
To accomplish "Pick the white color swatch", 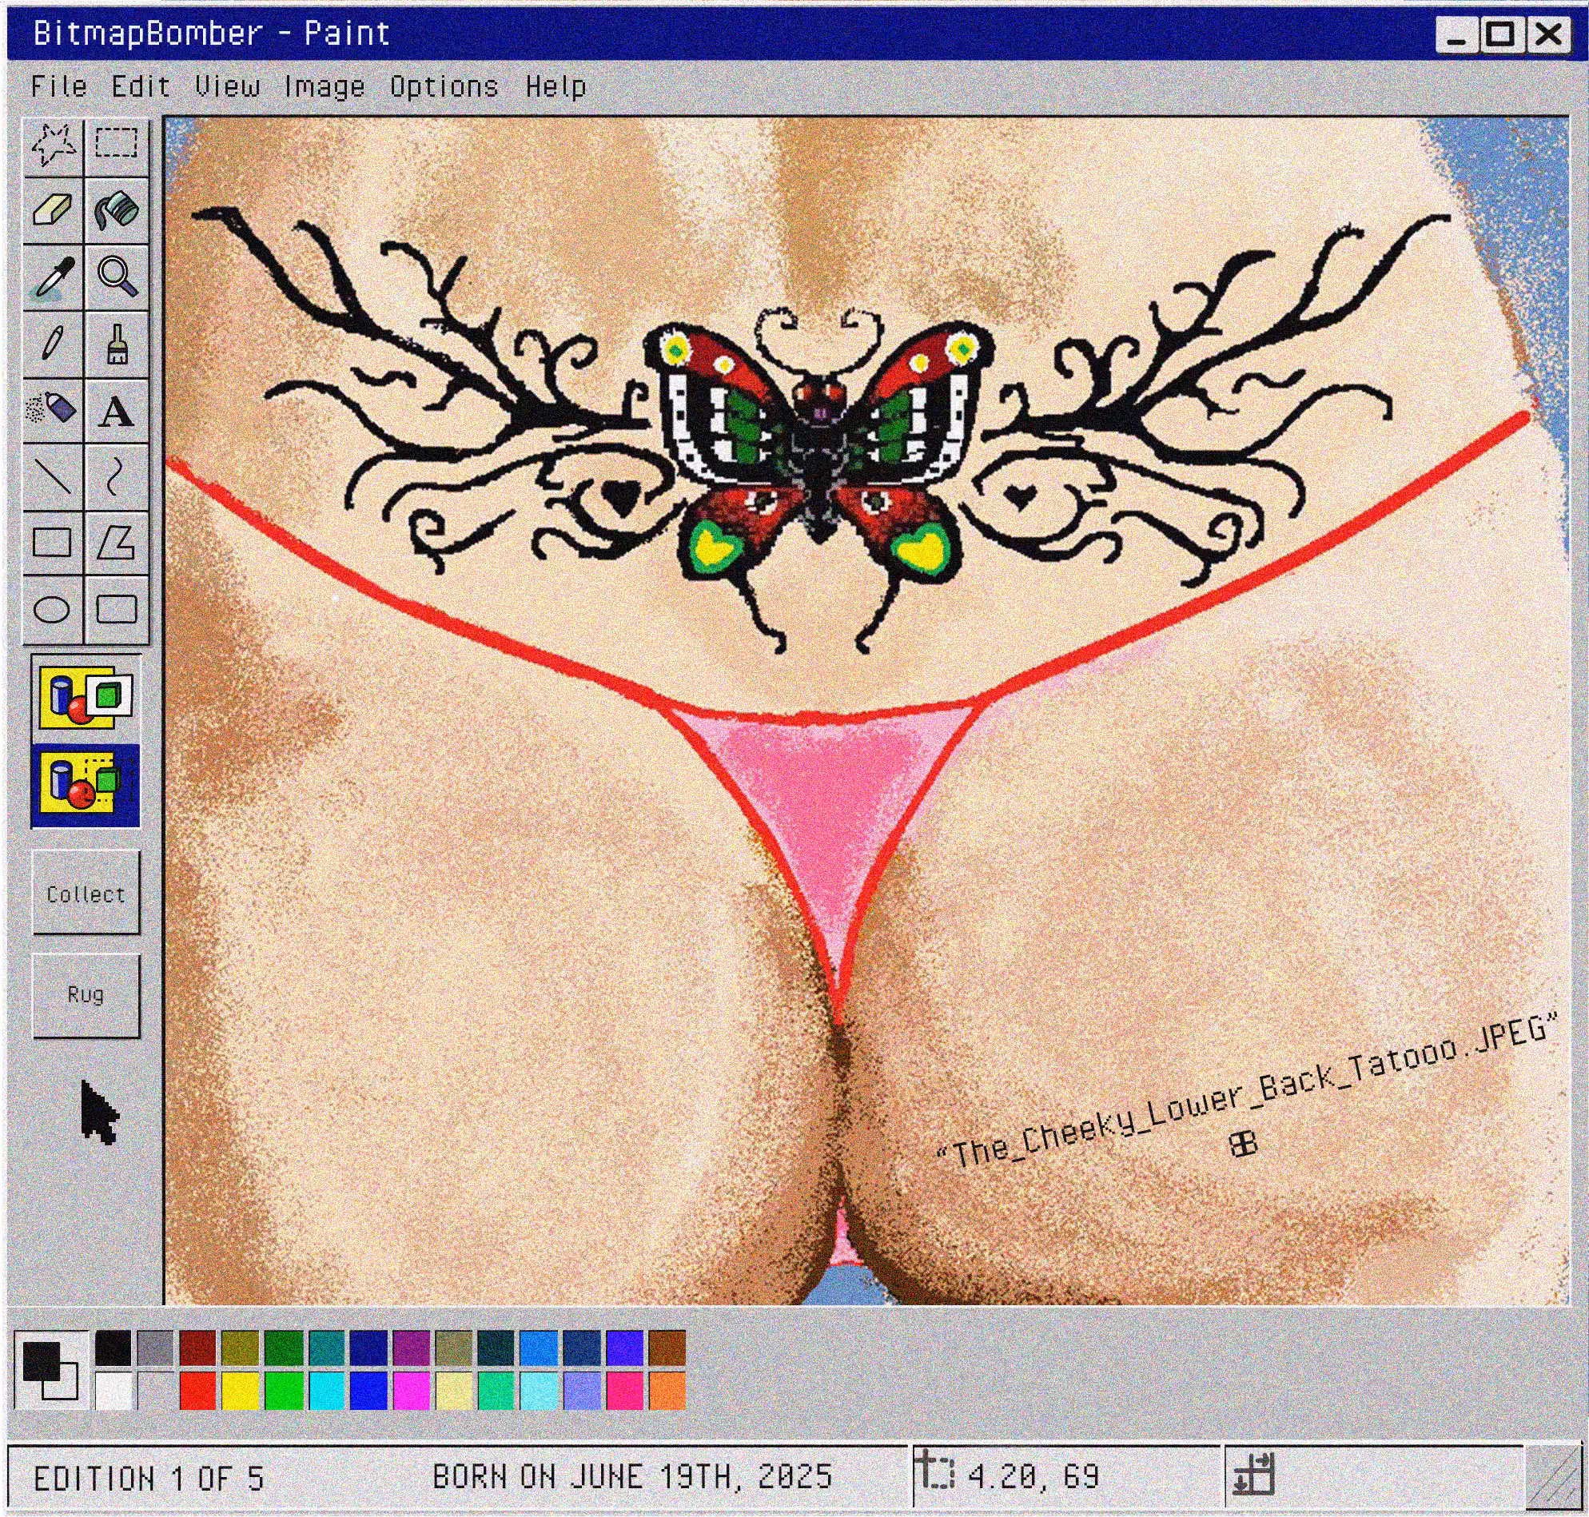I will point(113,1390).
